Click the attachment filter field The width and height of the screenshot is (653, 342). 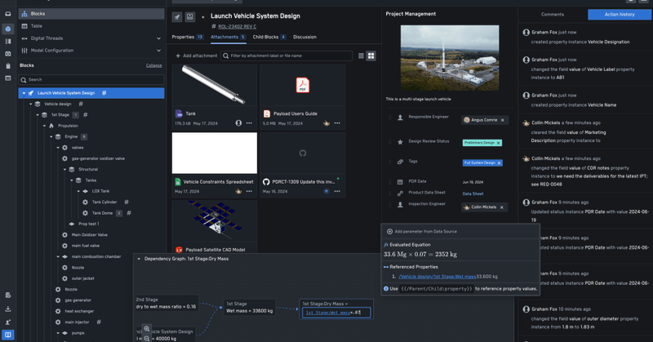pyautogui.click(x=287, y=56)
